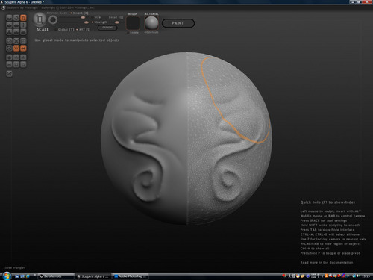Click the Reduce Selected icon
373x280 pixels.
coord(16,41)
